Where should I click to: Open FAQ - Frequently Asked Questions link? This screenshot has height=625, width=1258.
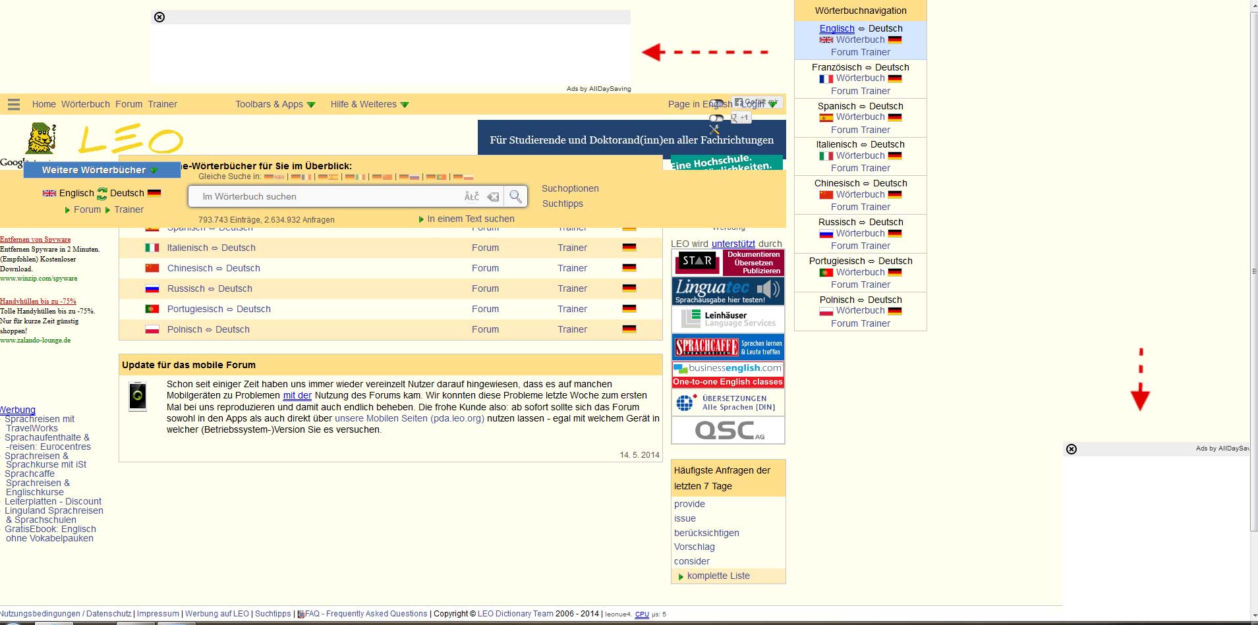coord(366,614)
